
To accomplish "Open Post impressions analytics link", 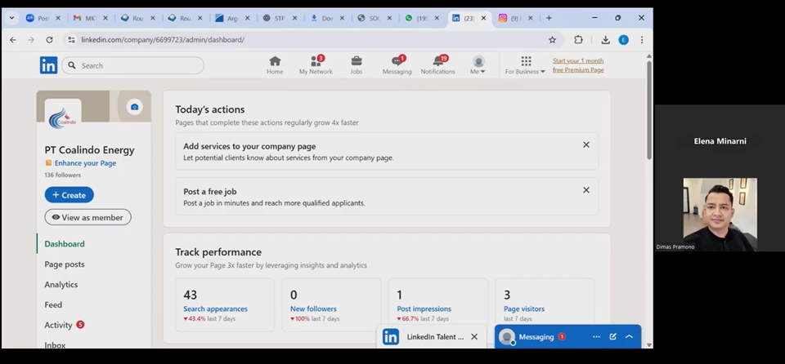I will (x=424, y=309).
